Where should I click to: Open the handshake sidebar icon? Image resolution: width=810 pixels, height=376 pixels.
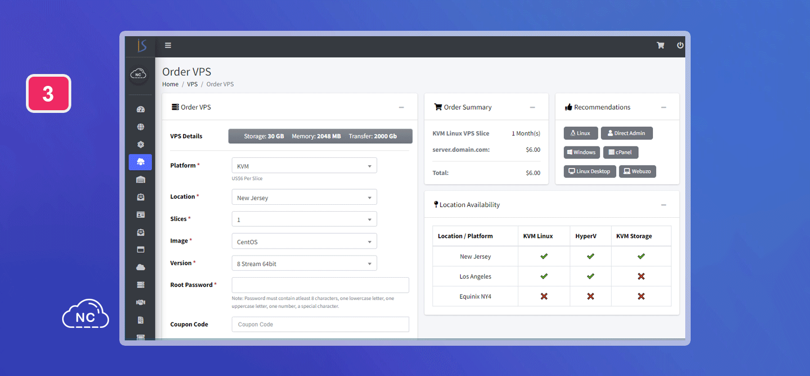tap(141, 302)
